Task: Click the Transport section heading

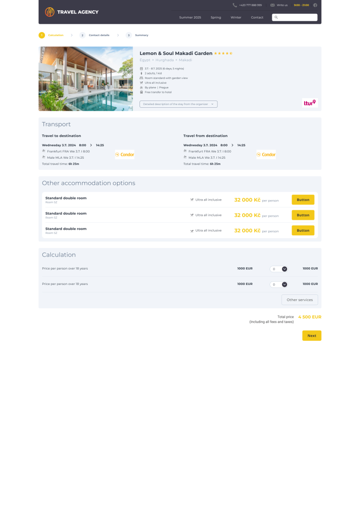Action: [56, 124]
